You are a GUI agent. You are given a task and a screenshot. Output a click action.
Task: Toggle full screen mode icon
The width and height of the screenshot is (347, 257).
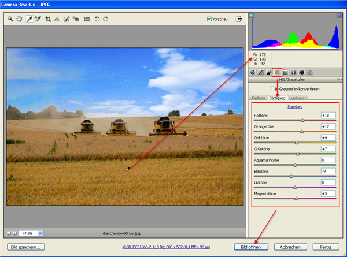pyautogui.click(x=238, y=18)
